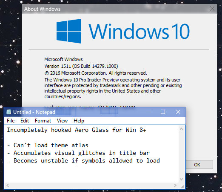Screen dimensions: 222x192
Task: Open the File menu in Notepad
Action: [x=11, y=121]
